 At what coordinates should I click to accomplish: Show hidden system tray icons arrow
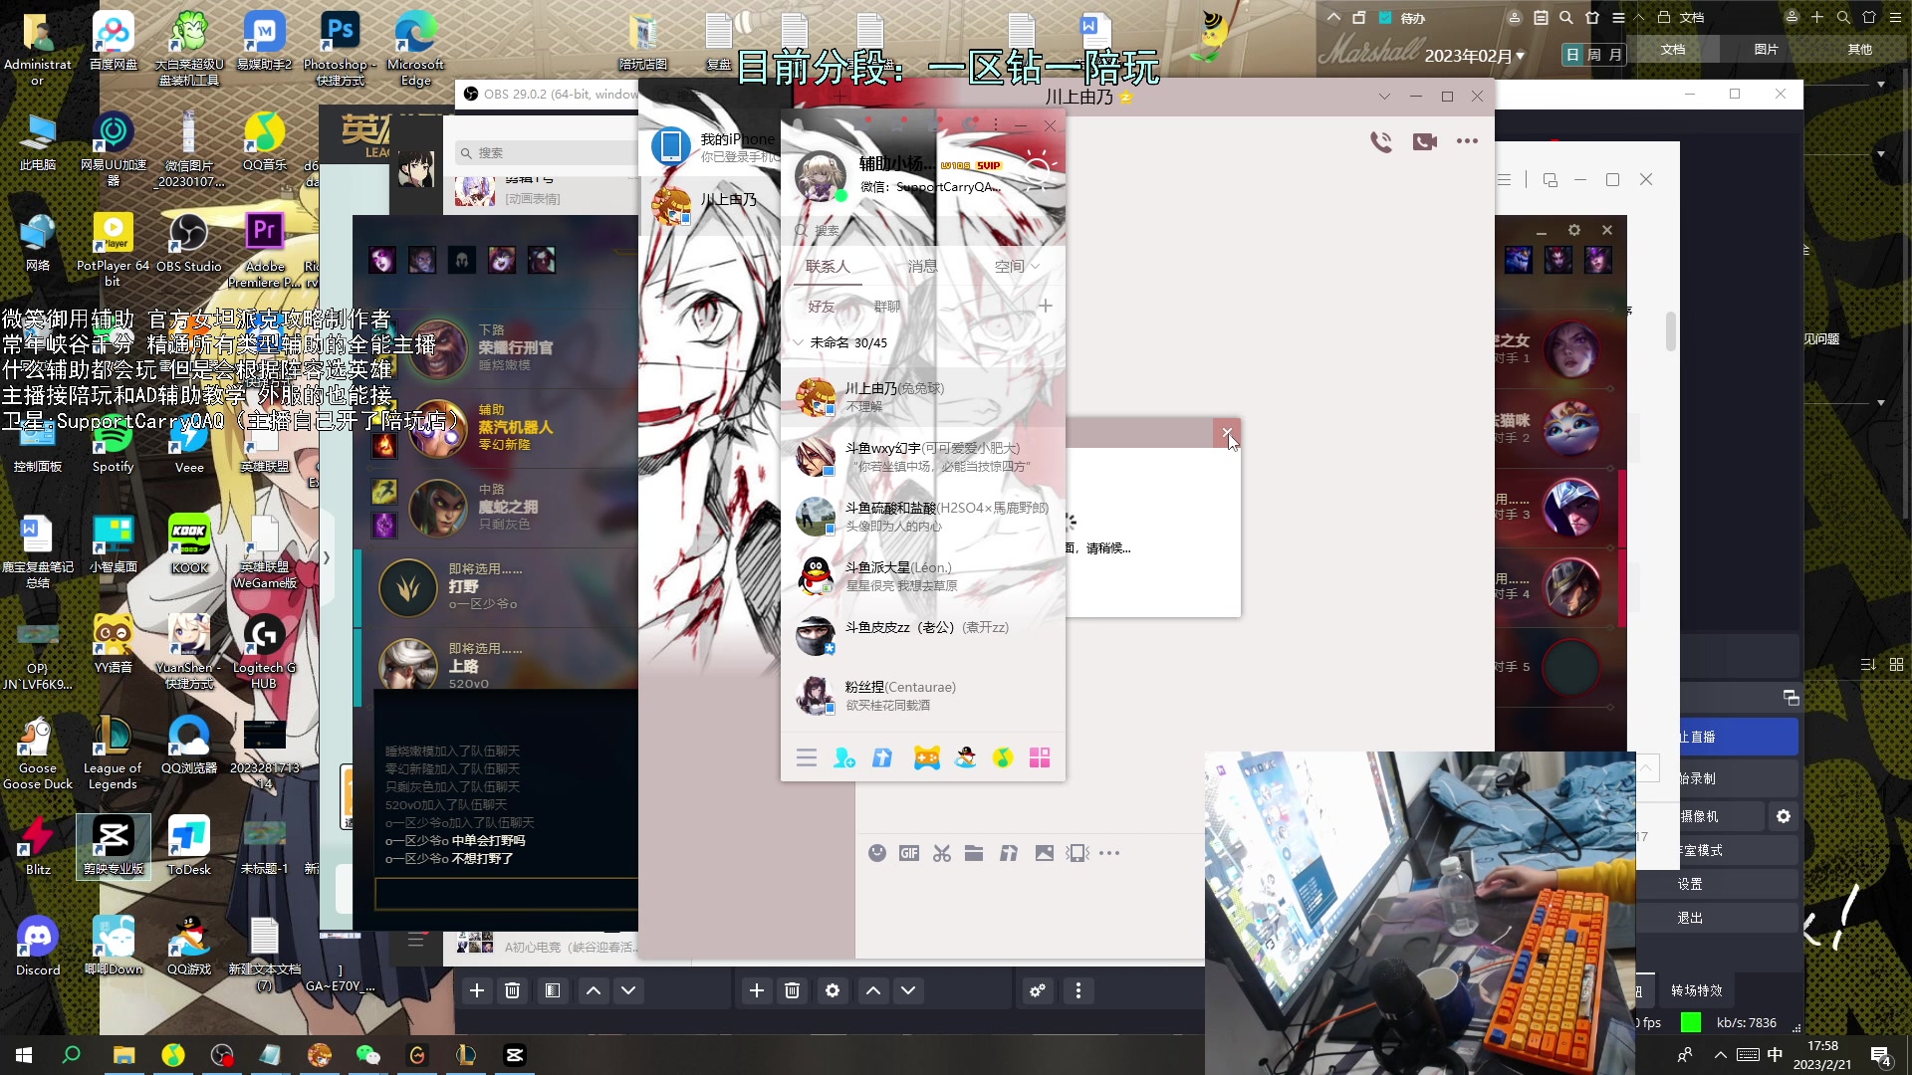point(1721,1055)
